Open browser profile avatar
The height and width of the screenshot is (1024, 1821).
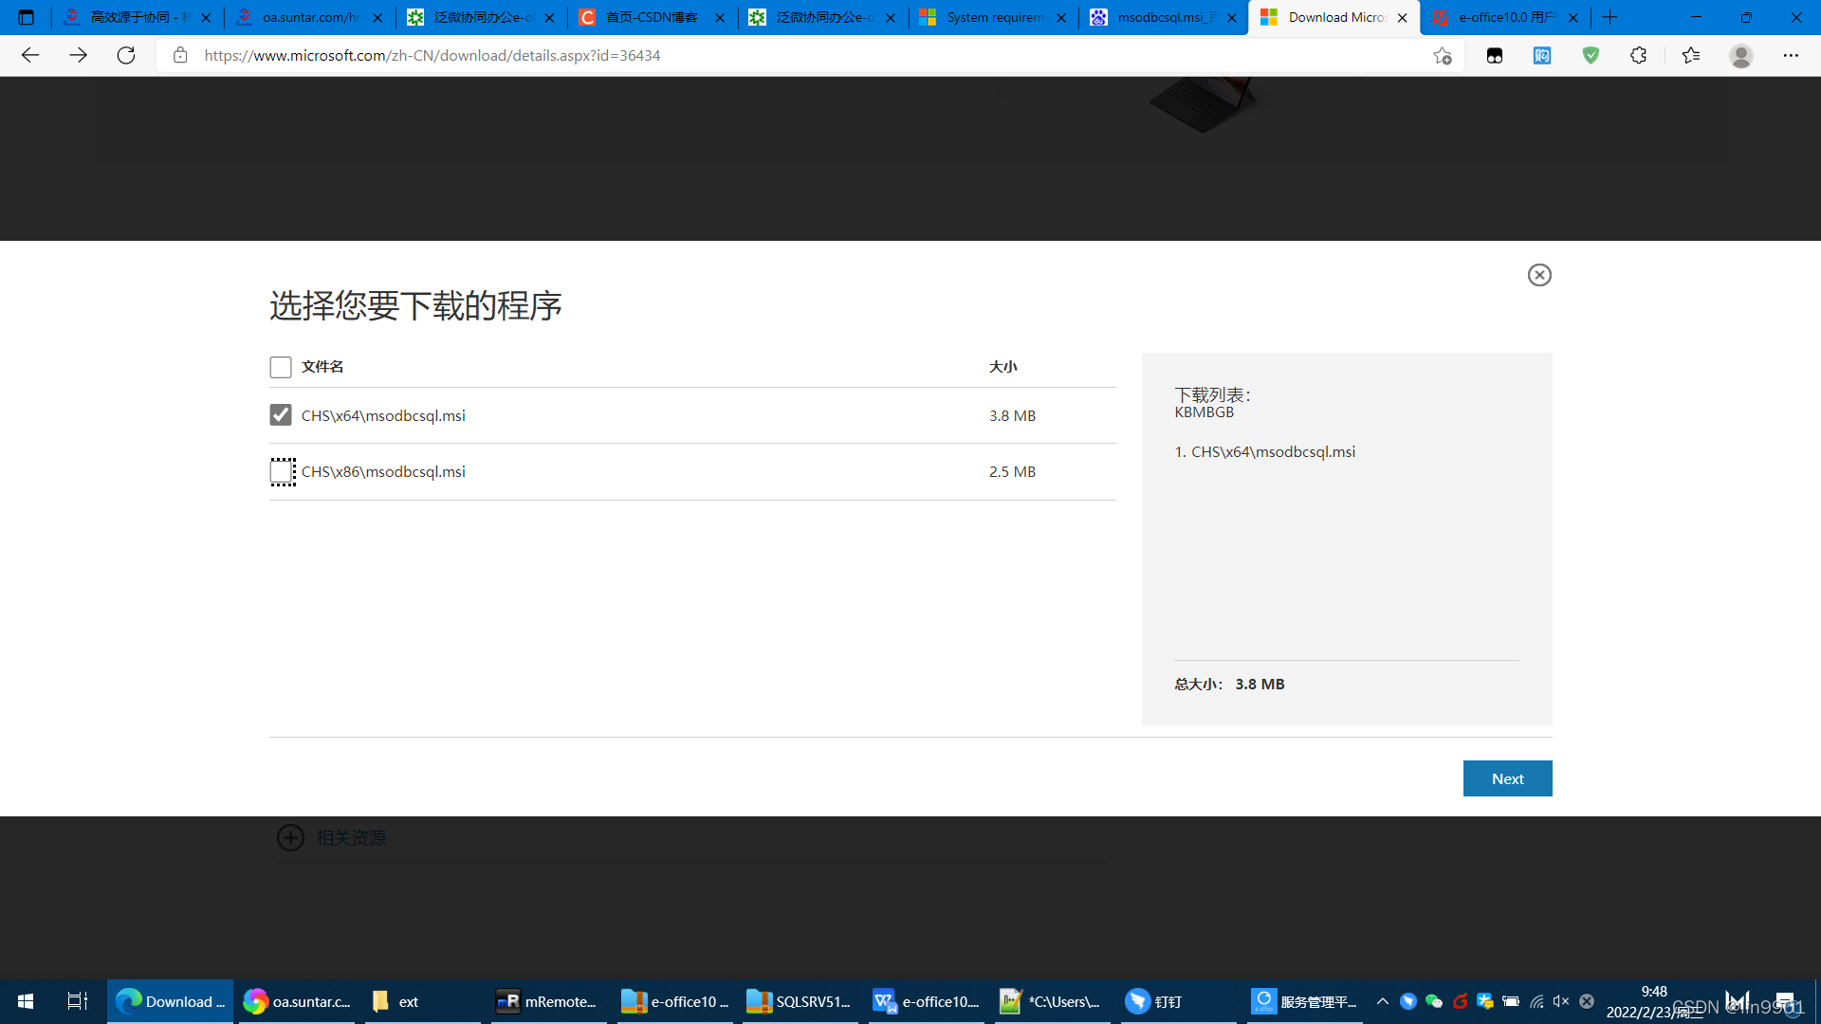tap(1740, 55)
